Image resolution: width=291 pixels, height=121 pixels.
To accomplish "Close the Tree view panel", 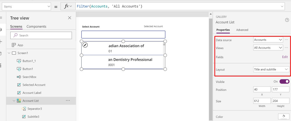I will coord(69,18).
